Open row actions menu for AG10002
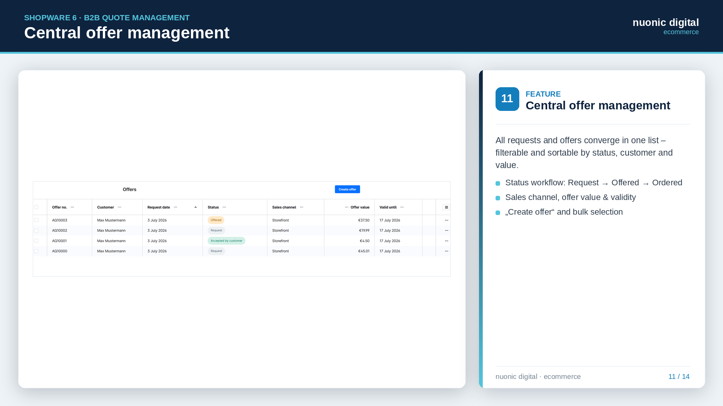Image resolution: width=723 pixels, height=406 pixels. [447, 230]
